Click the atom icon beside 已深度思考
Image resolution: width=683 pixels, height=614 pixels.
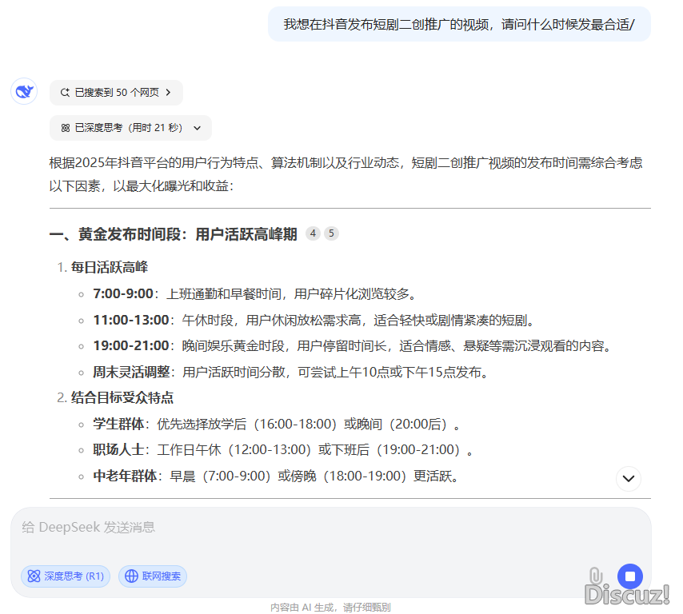[65, 128]
